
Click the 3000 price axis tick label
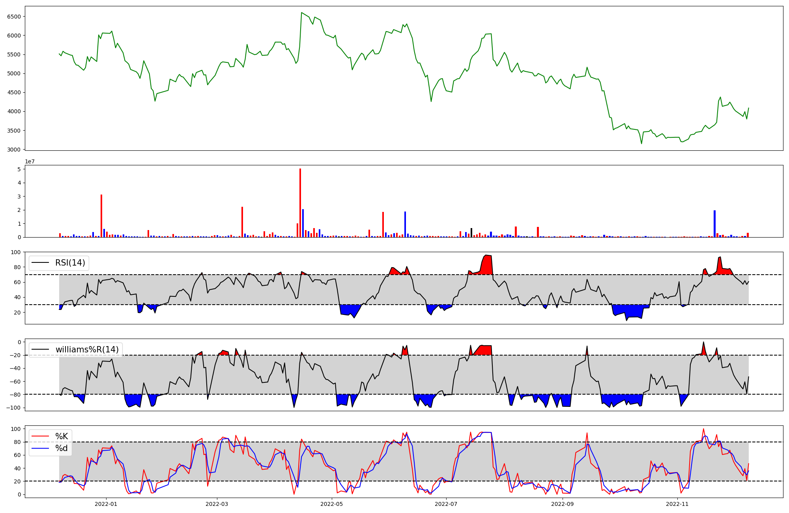click(14, 150)
